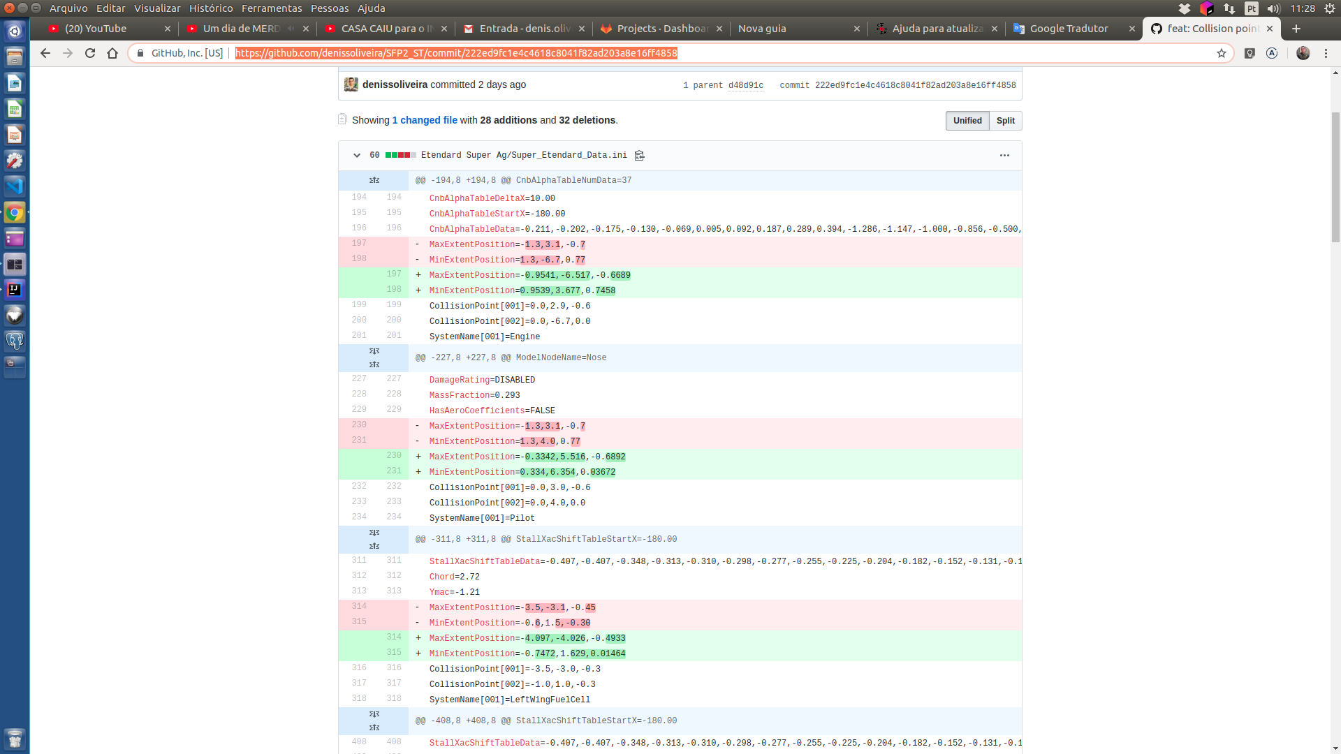Open IntelliJ IDEA from dock
Image resolution: width=1341 pixels, height=754 pixels.
point(15,290)
